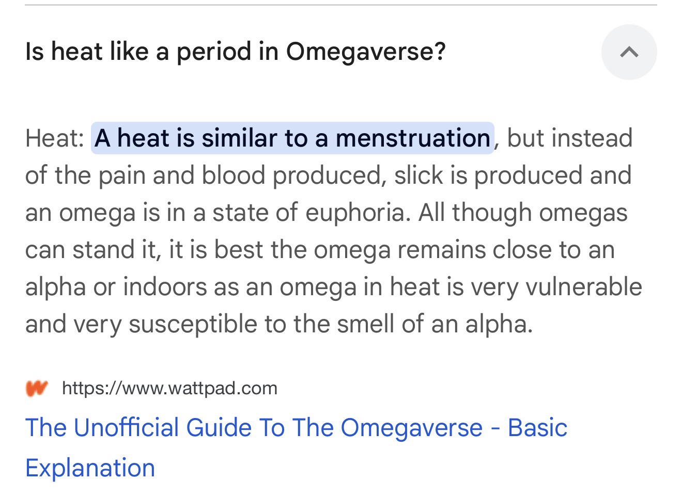The width and height of the screenshot is (682, 497).
Task: Open the https://www.wattpad.com URL
Action: click(169, 388)
